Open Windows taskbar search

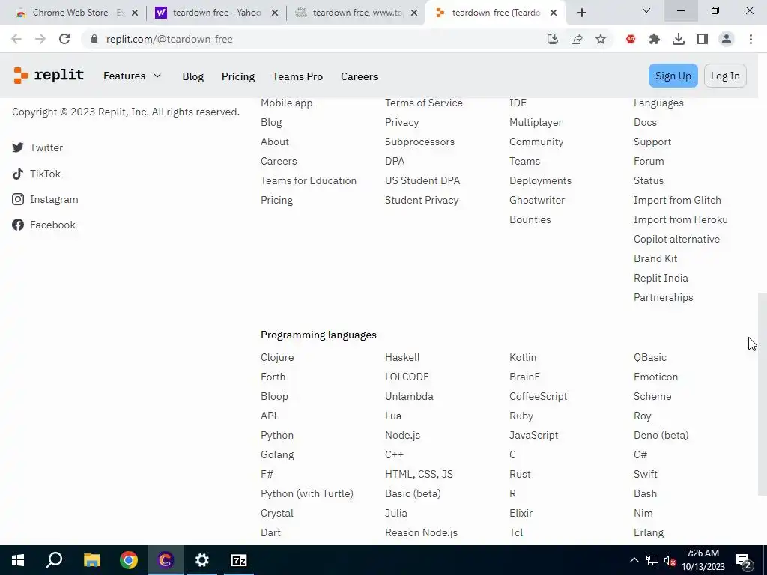[x=54, y=560]
